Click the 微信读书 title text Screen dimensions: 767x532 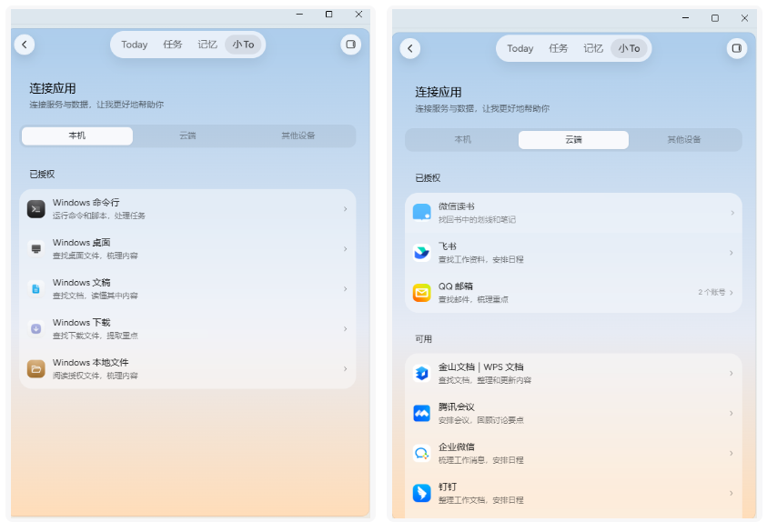pos(457,206)
